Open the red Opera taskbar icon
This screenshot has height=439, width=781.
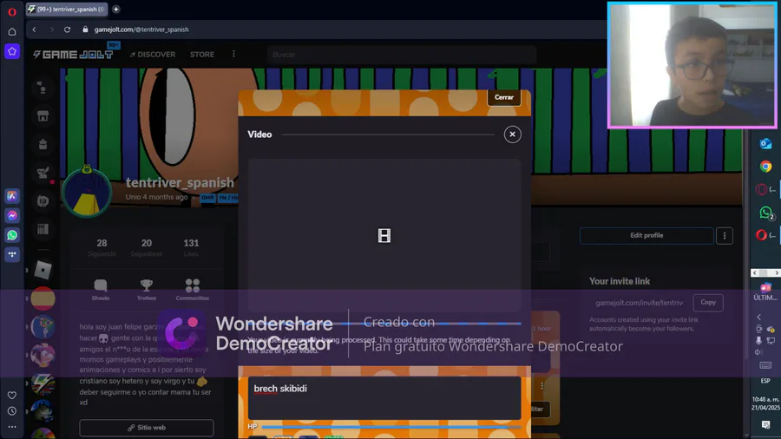tap(762, 235)
